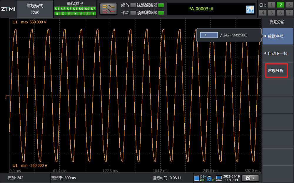Click the network computer icon
Viewport: 294px width, 183px height.
(x=219, y=178)
